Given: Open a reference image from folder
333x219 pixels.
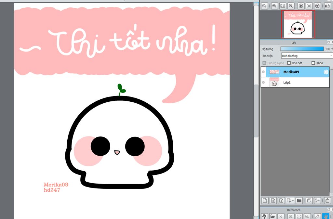Looking at the screenshot, I should pyautogui.click(x=273, y=216).
